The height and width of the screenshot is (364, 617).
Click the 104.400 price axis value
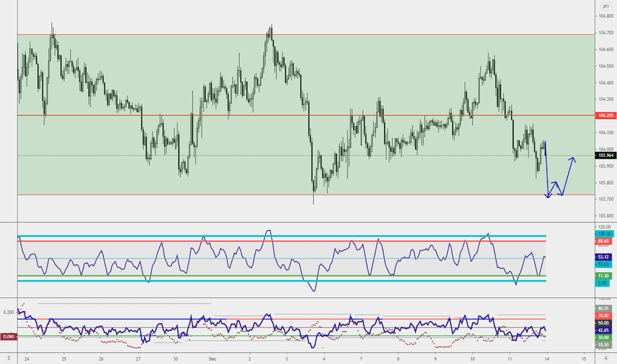(x=606, y=83)
